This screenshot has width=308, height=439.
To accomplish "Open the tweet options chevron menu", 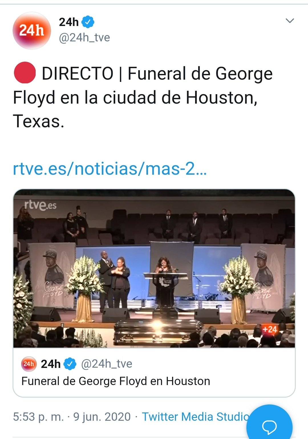I will tap(289, 21).
